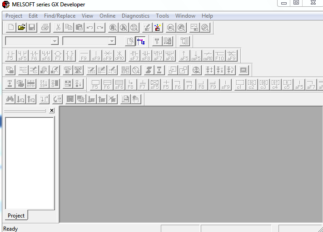Select the Project tab below the tree pane
This screenshot has height=232, width=323.
16,215
